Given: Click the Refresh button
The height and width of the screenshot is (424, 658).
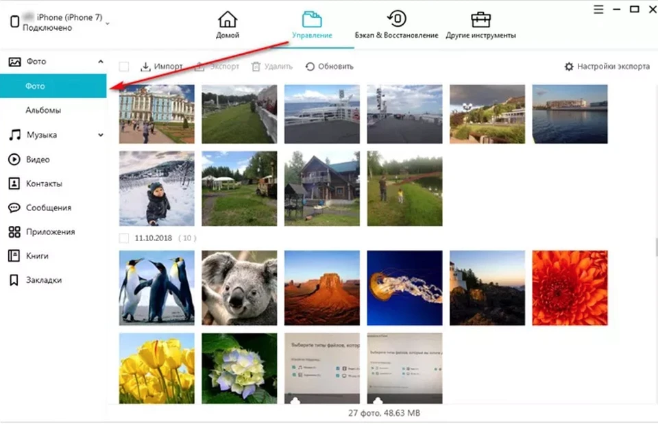Looking at the screenshot, I should click(x=330, y=66).
